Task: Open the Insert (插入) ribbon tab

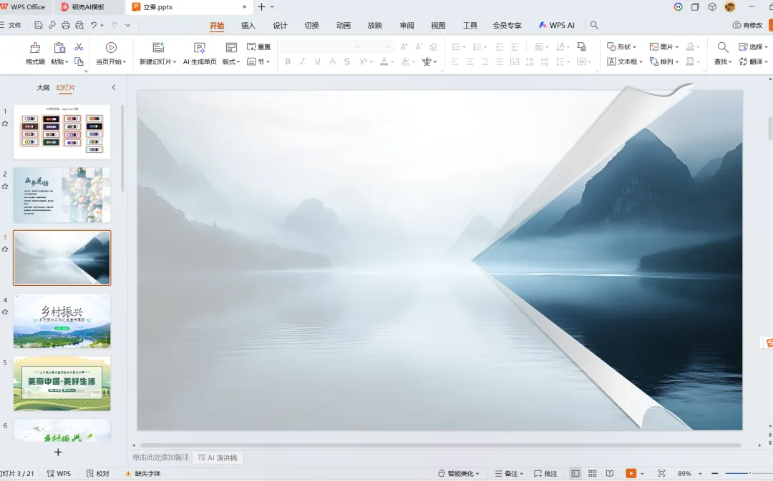Action: [248, 26]
